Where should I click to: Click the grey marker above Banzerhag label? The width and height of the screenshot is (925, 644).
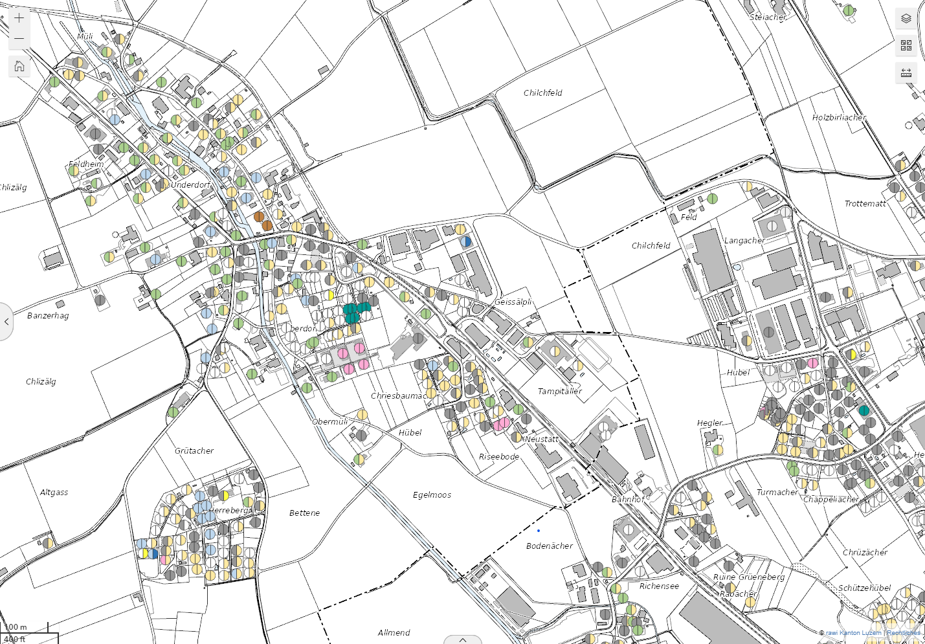pos(100,300)
